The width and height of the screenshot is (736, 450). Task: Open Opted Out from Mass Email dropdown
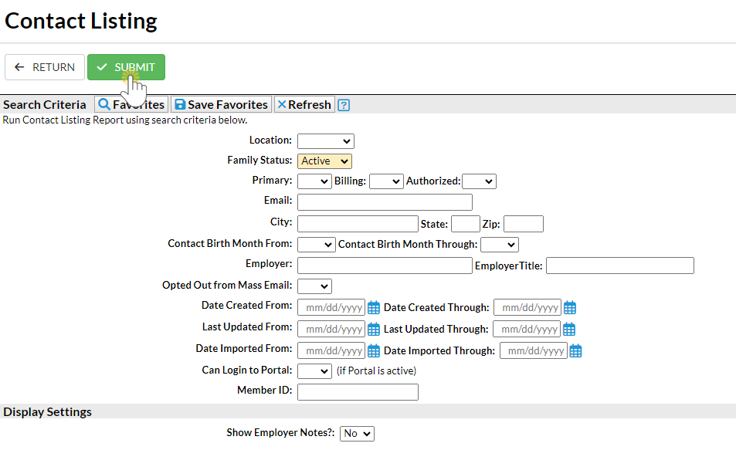pos(314,286)
